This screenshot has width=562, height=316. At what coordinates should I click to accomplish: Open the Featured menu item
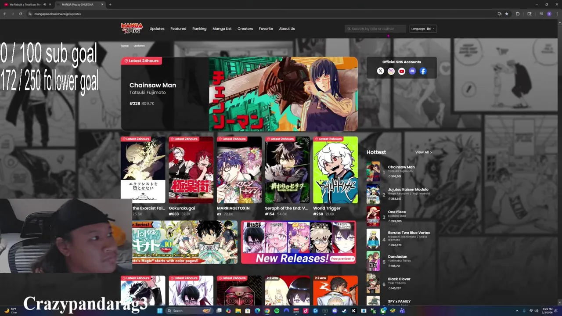pyautogui.click(x=178, y=29)
